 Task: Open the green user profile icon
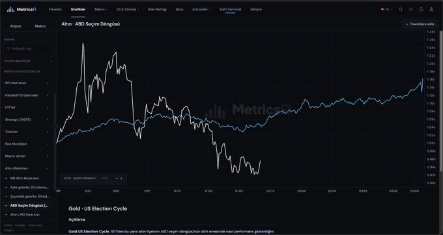click(x=431, y=9)
